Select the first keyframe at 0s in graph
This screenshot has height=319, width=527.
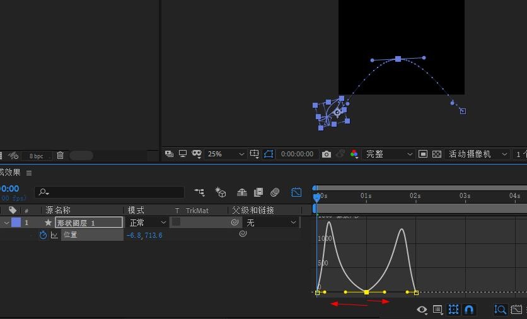point(317,293)
